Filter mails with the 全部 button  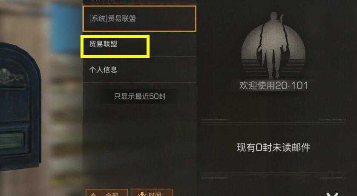click(107, 193)
